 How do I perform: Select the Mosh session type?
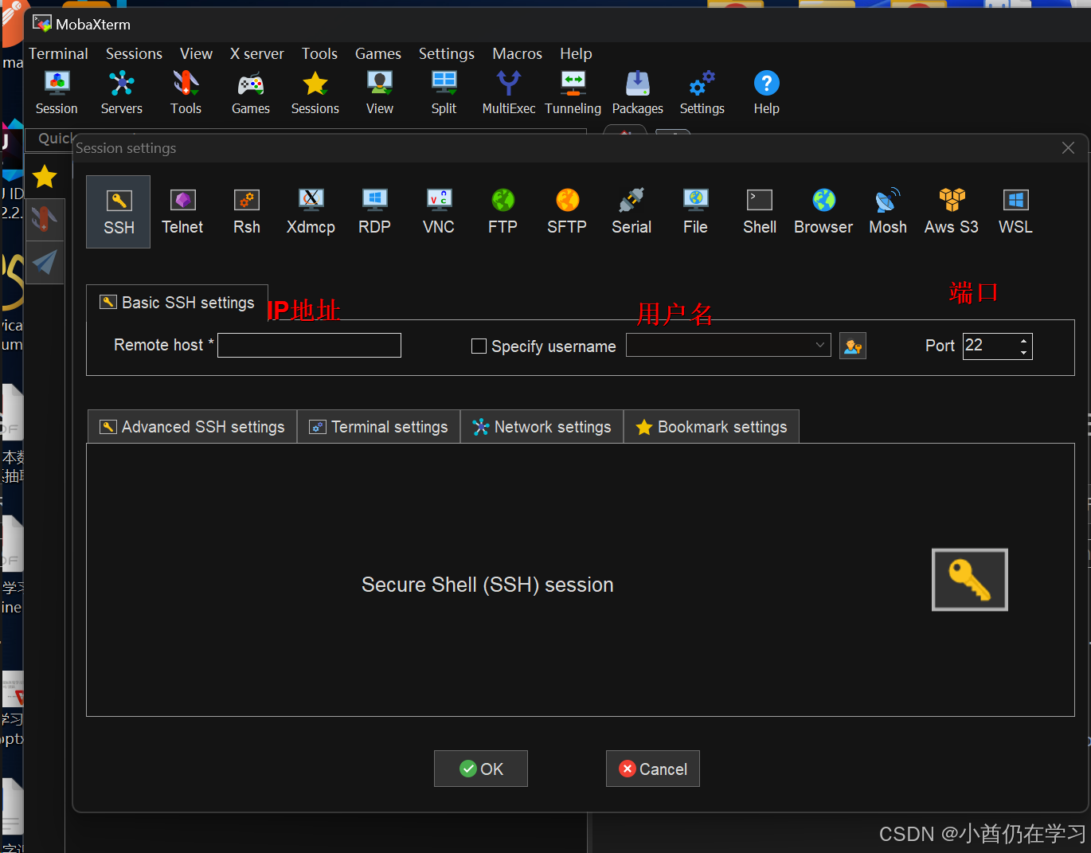pos(888,212)
